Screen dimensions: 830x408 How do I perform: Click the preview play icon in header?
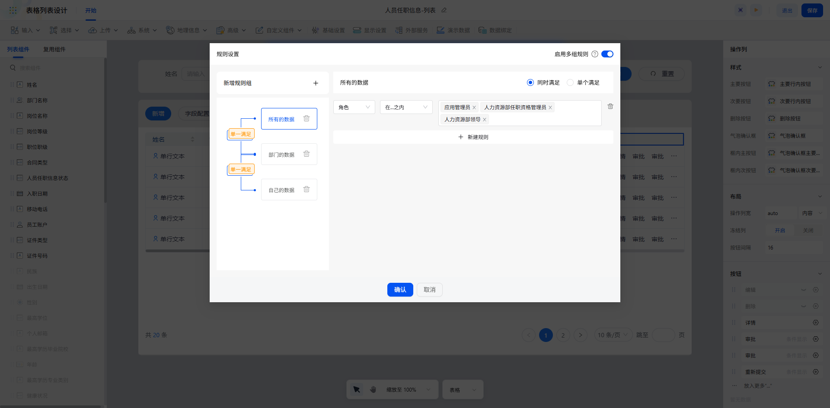coord(756,10)
